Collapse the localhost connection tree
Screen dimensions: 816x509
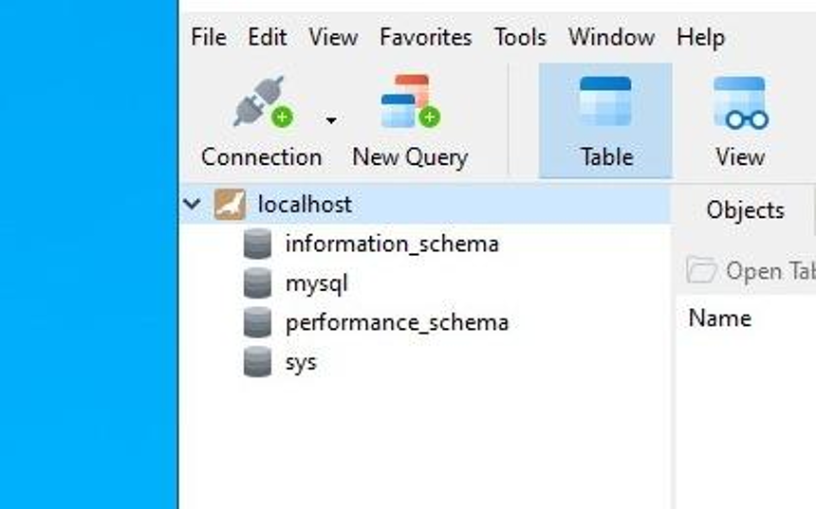[193, 204]
